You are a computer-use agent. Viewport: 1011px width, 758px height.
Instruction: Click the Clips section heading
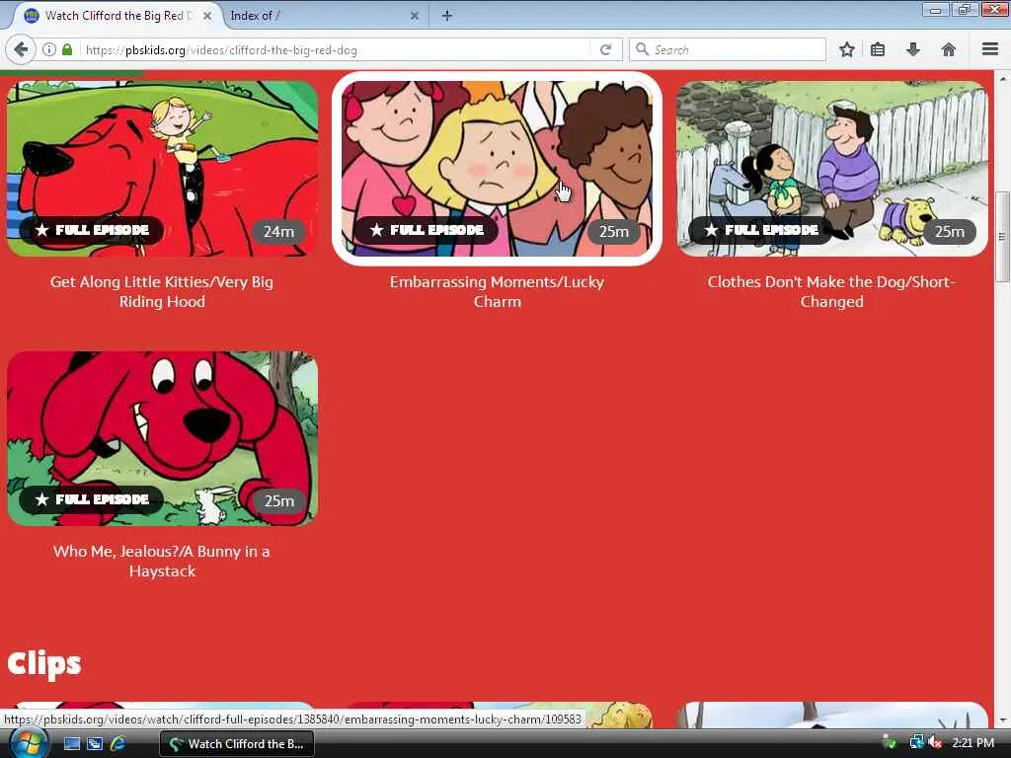[x=44, y=664]
